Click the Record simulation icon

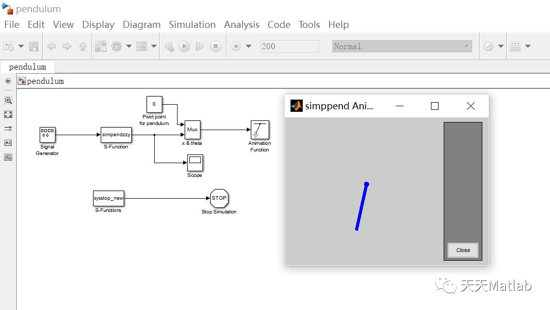236,46
